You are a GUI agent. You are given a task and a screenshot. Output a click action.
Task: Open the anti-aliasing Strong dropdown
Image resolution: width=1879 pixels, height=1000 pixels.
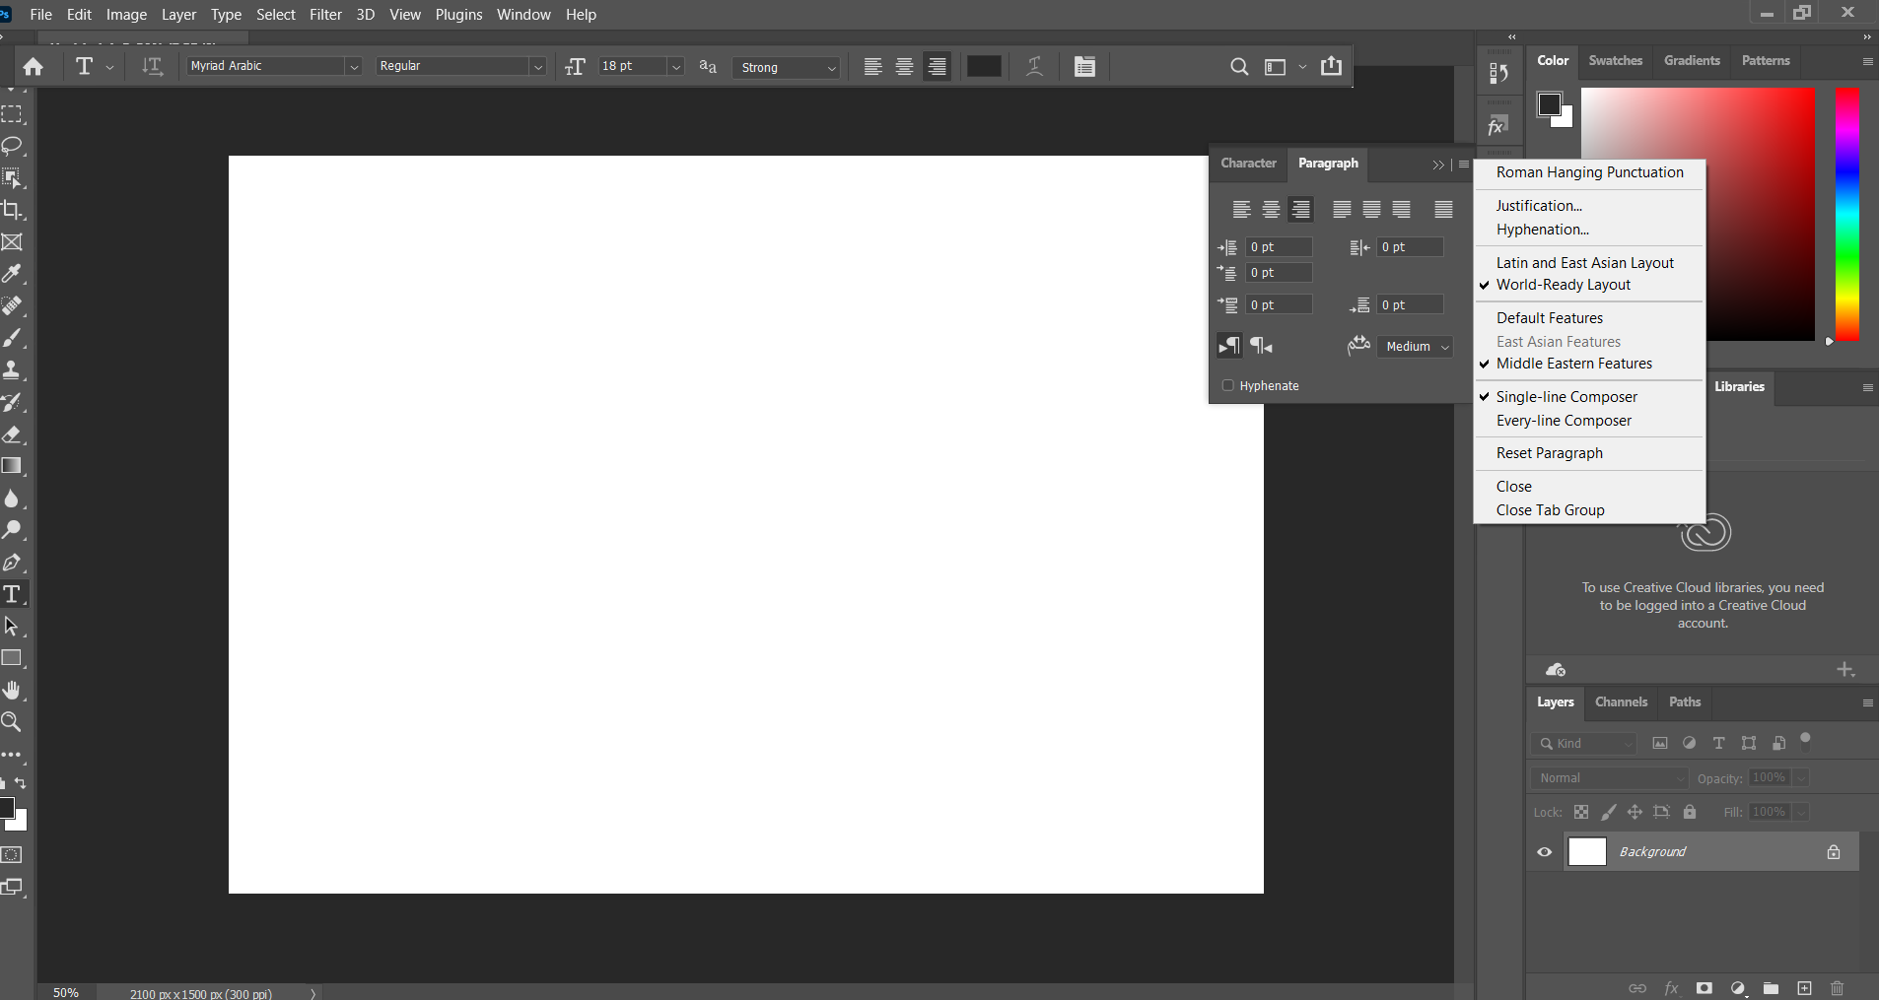point(830,68)
